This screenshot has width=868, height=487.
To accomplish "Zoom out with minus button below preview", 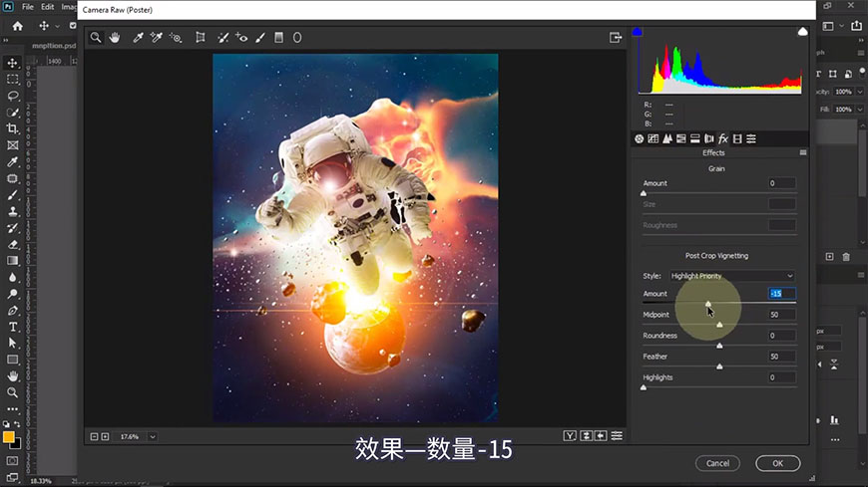I will click(x=94, y=436).
